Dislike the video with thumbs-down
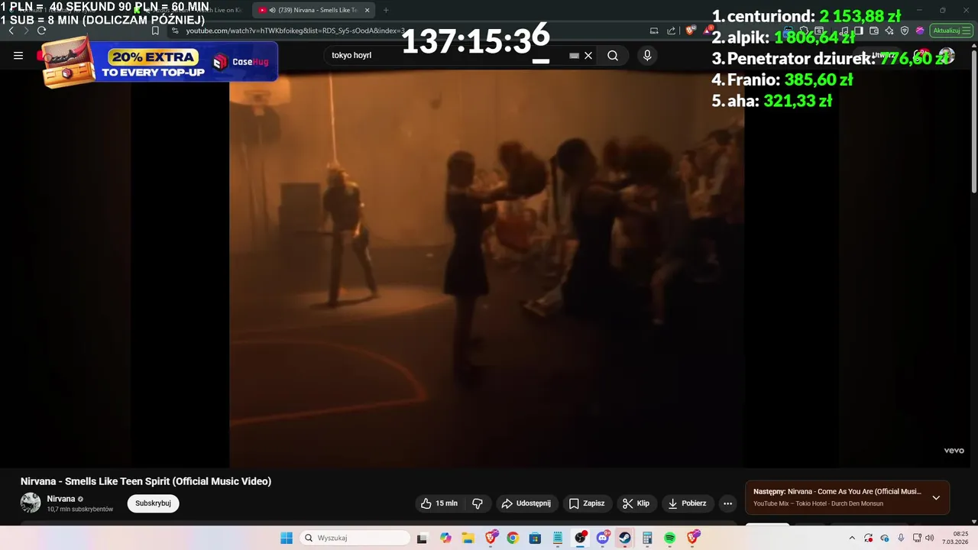The height and width of the screenshot is (550, 978). click(478, 503)
